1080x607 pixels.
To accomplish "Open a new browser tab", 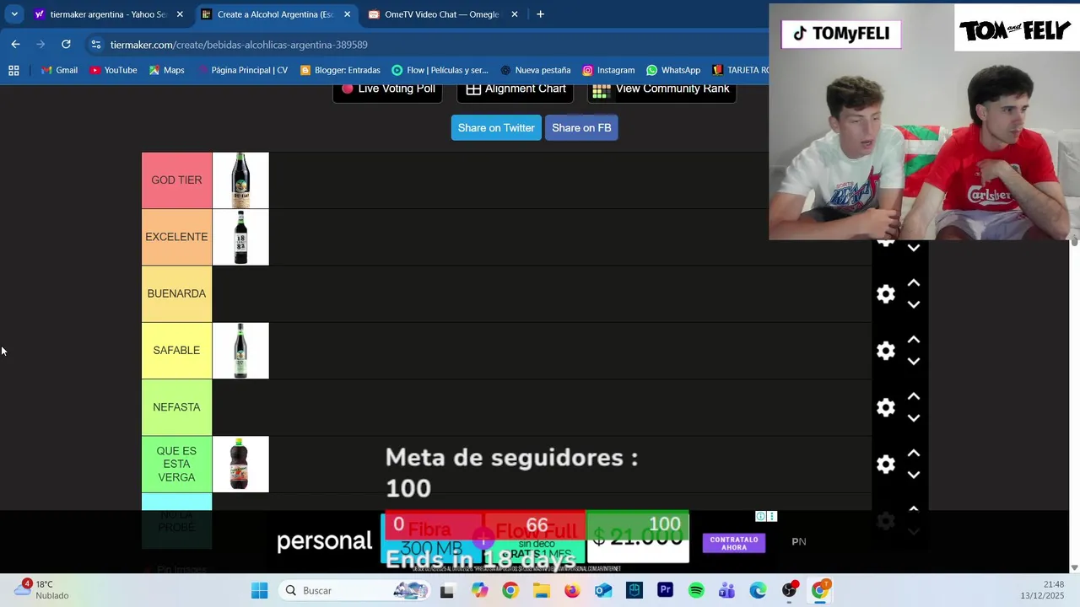I will point(540,14).
